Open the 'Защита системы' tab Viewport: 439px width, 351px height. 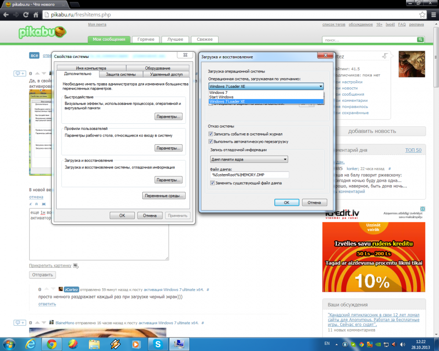pos(121,75)
